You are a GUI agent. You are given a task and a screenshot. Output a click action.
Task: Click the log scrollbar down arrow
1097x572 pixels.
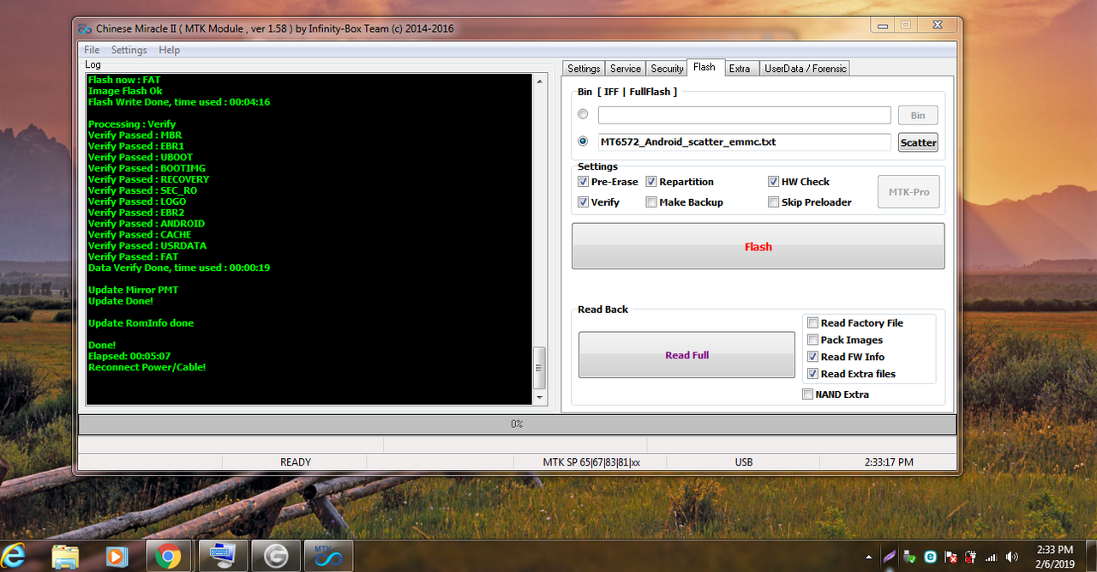pos(539,398)
